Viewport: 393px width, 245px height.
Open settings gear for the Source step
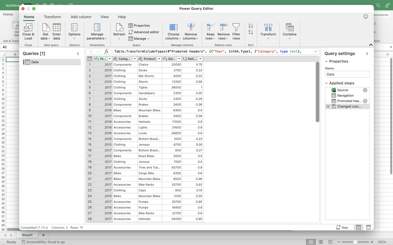(x=365, y=90)
